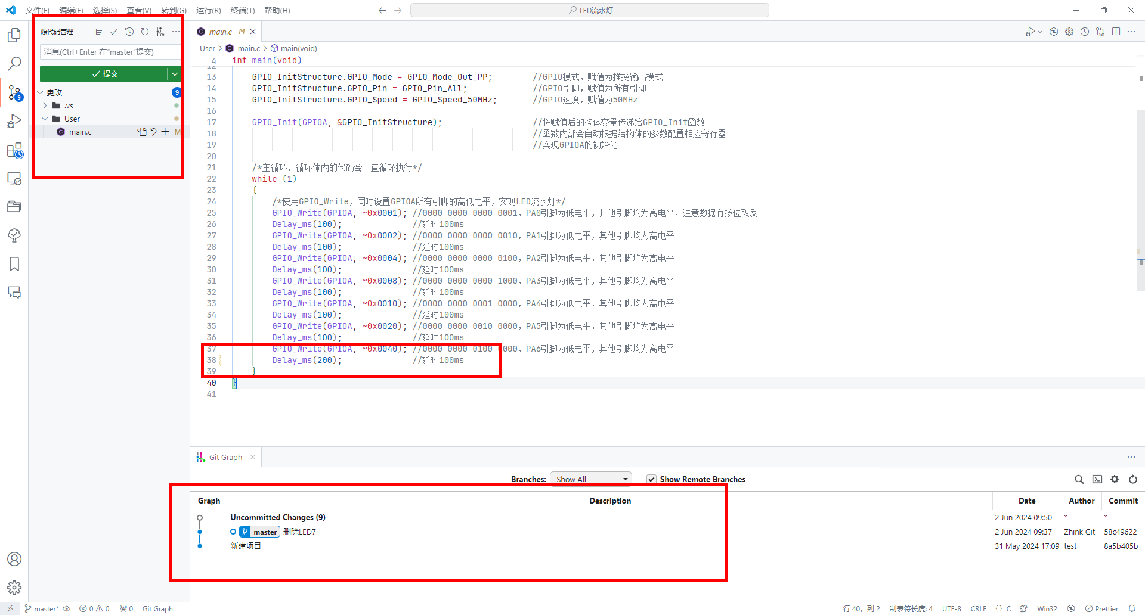Screen dimensions: 1145x615
Task: Refresh the Git Graph view
Action: coord(1132,479)
